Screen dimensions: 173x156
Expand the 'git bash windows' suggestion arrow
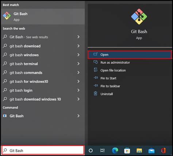(78, 55)
